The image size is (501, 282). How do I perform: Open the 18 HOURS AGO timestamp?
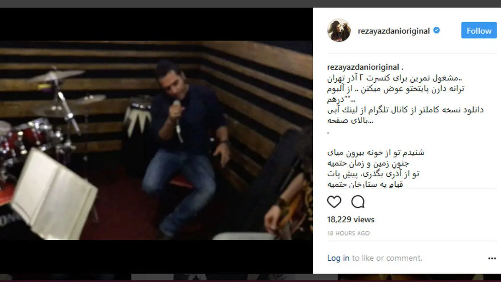348,234
